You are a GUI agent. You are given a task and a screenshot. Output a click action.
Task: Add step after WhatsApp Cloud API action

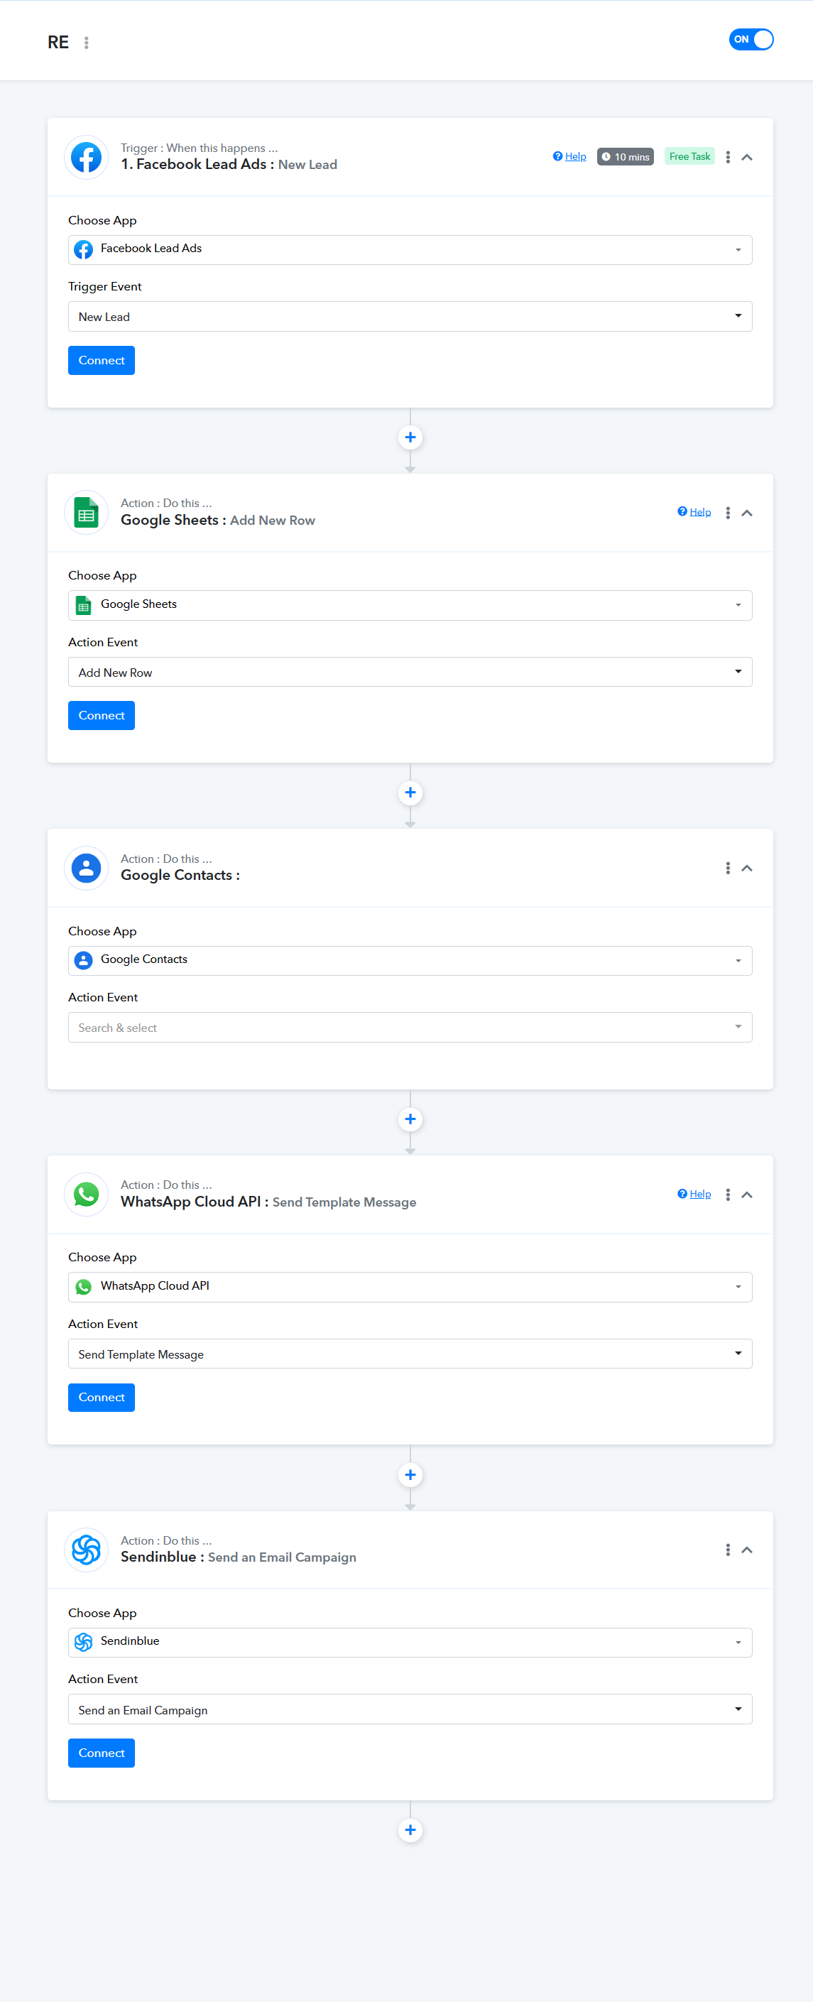coord(410,1475)
